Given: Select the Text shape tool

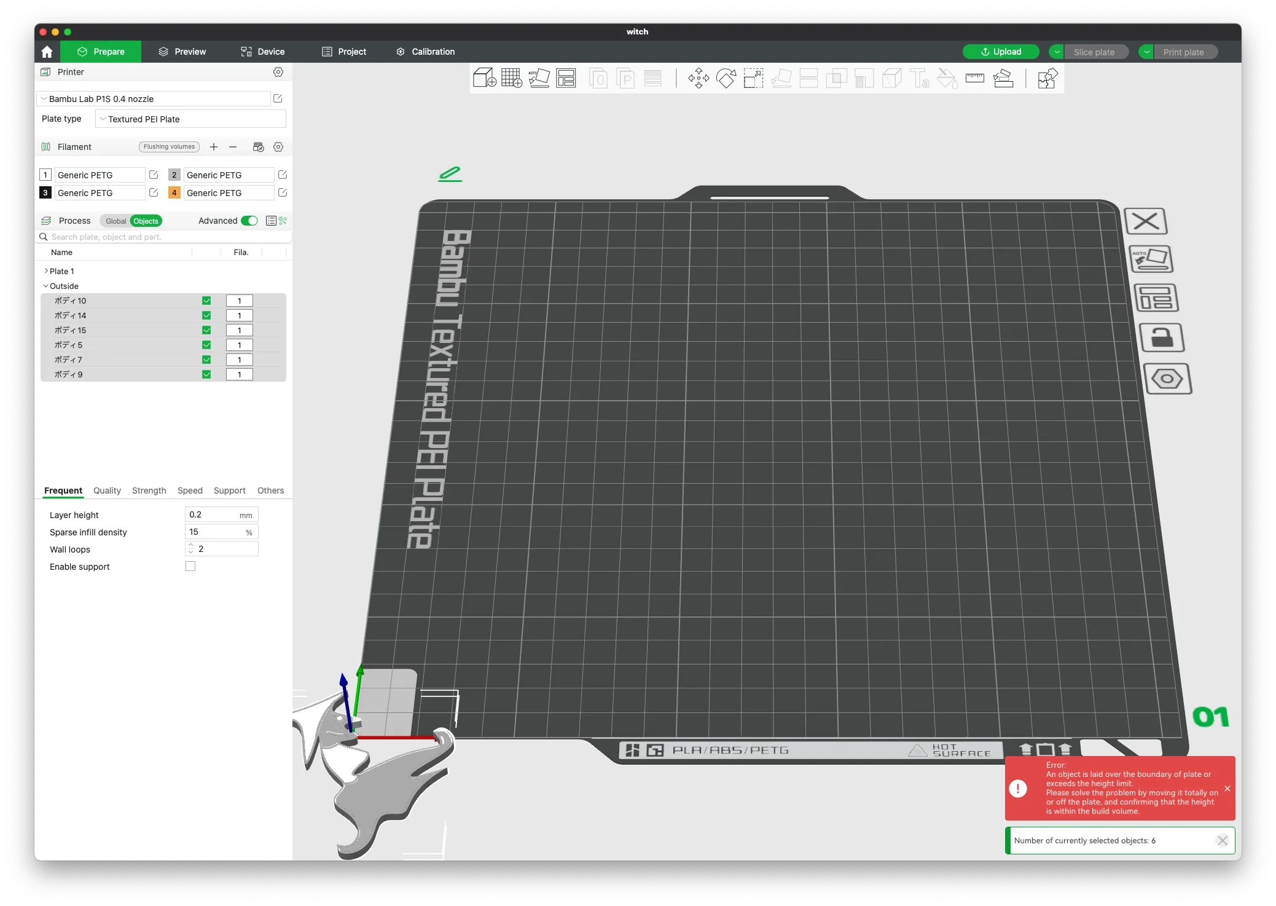Looking at the screenshot, I should tap(919, 78).
